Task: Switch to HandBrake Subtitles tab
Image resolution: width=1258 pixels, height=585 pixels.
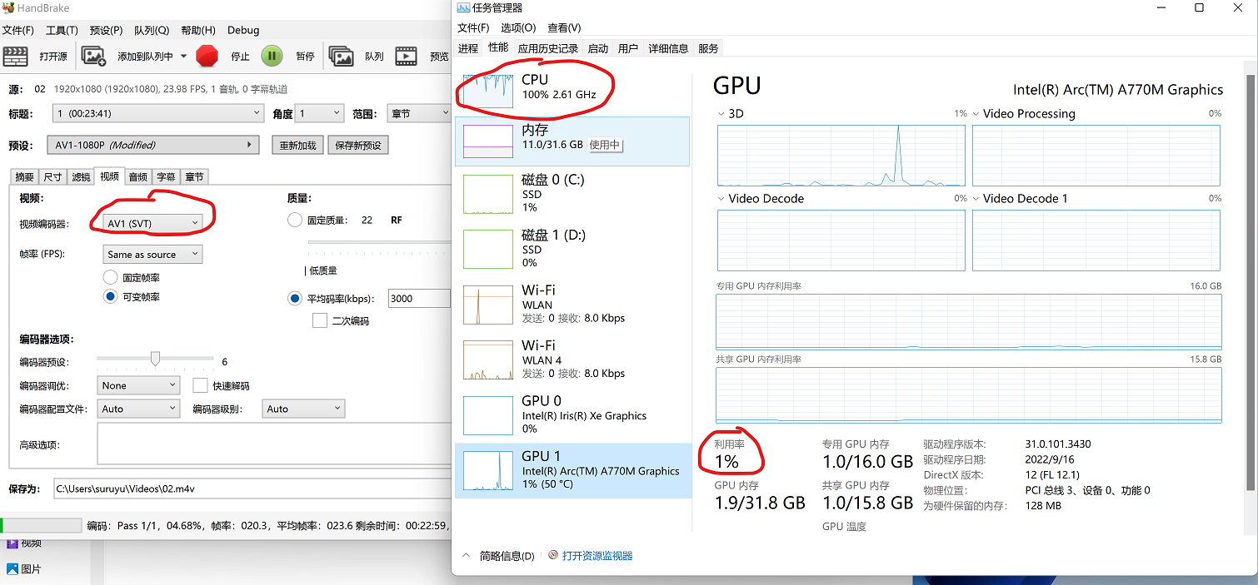Action: (166, 176)
